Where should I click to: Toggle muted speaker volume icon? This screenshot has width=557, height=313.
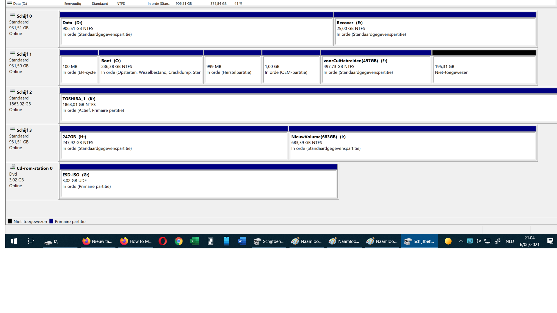(x=478, y=241)
